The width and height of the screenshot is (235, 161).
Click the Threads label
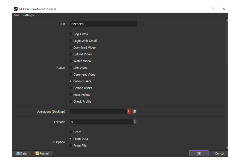click(x=59, y=122)
